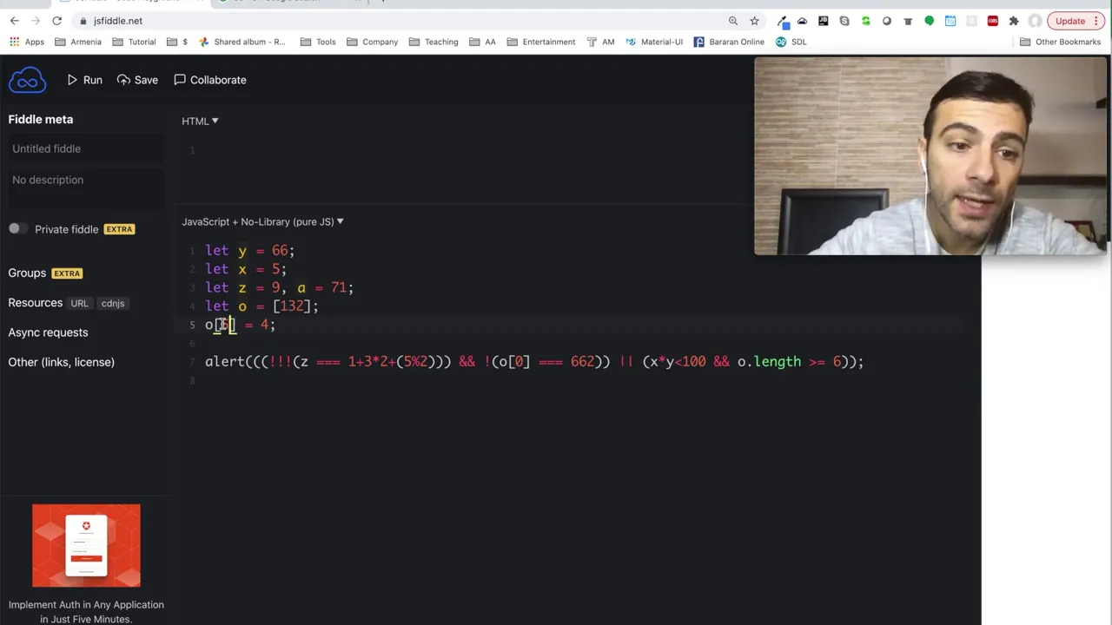Viewport: 1112px width, 625px height.
Task: Open the Tutorial bookmarks folder
Action: (x=134, y=42)
